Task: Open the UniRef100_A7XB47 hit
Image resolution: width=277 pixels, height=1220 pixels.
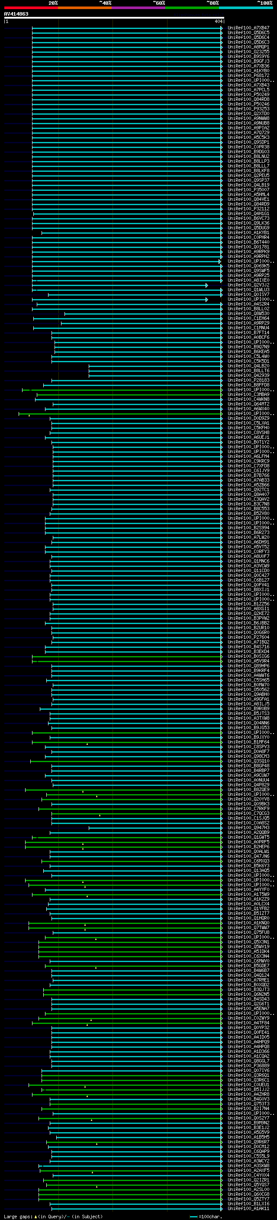Action: click(x=248, y=28)
